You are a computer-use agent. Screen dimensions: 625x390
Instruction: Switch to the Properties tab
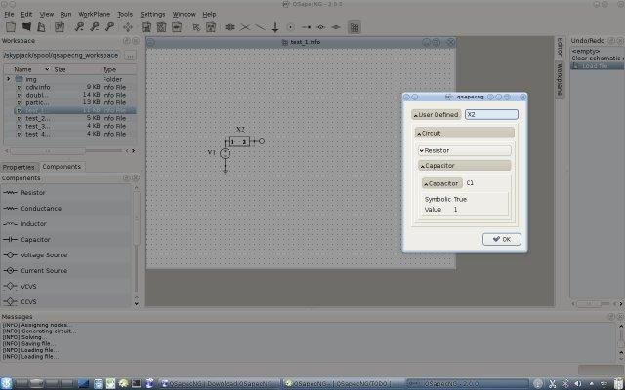[x=19, y=167]
